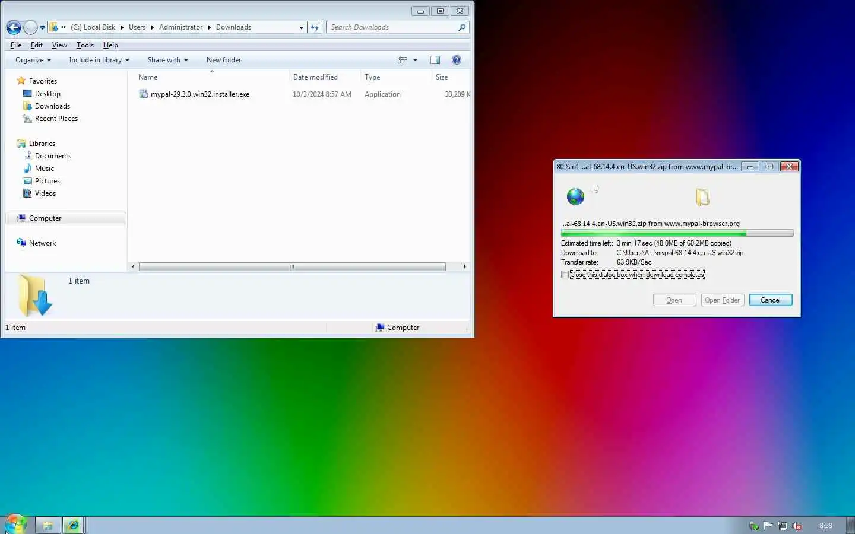This screenshot has width=855, height=534.
Task: Select mypal-29.3.0.win32.installer.exe file
Action: 200,94
